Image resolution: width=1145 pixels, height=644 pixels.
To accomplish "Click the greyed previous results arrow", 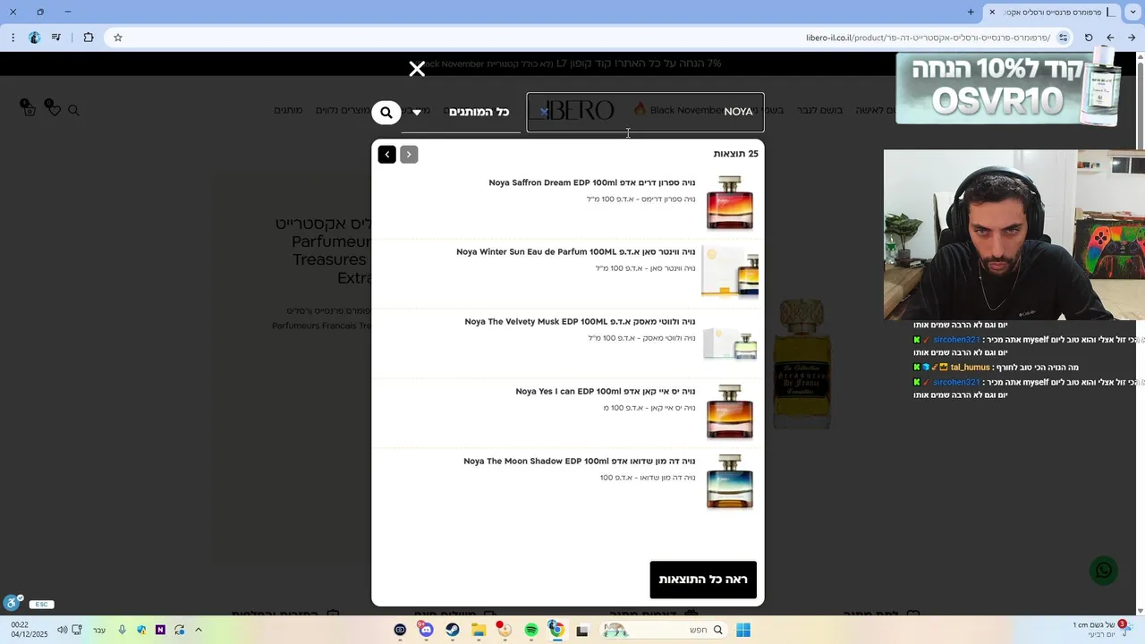I will tap(409, 155).
